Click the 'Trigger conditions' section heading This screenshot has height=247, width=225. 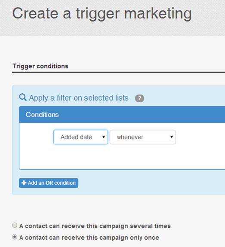click(x=40, y=66)
